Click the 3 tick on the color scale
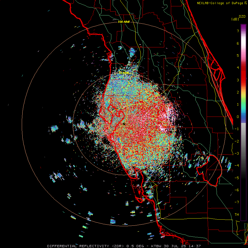 point(238,80)
